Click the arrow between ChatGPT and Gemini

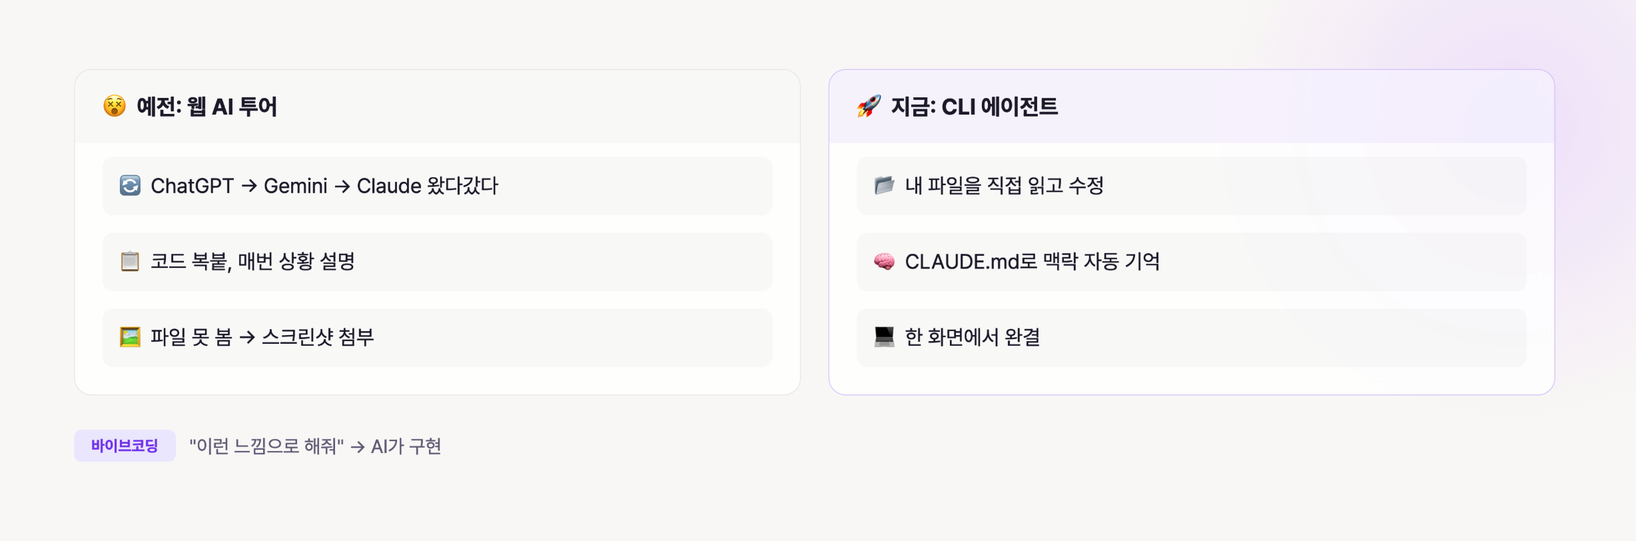tap(249, 186)
